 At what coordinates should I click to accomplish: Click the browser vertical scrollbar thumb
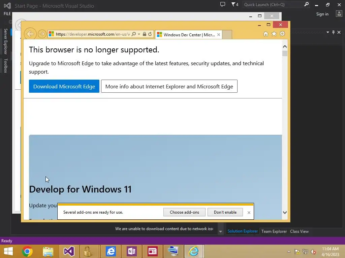[285, 53]
